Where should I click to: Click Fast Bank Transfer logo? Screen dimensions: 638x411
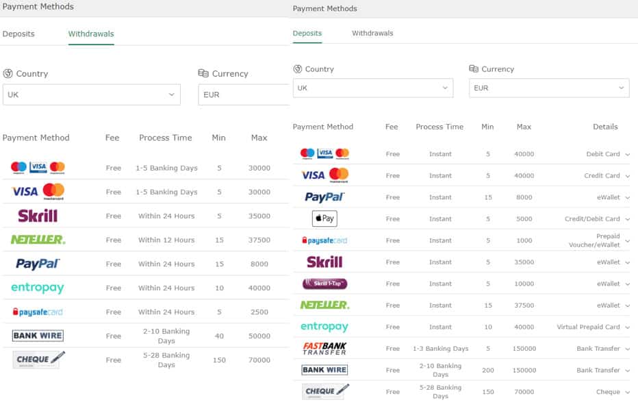coord(324,348)
